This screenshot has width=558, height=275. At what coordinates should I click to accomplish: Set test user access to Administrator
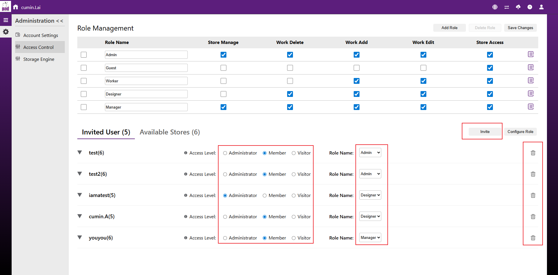pos(225,153)
